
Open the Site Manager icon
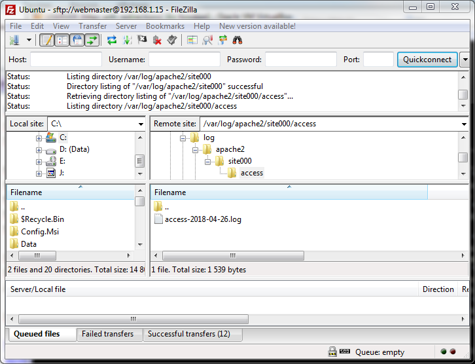tap(14, 40)
